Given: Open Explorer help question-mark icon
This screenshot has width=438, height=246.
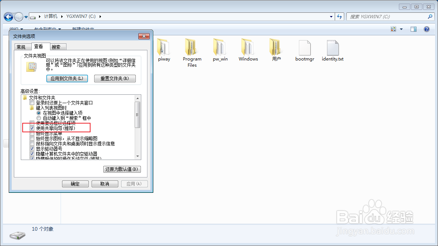Looking at the screenshot, I should tap(426, 29).
